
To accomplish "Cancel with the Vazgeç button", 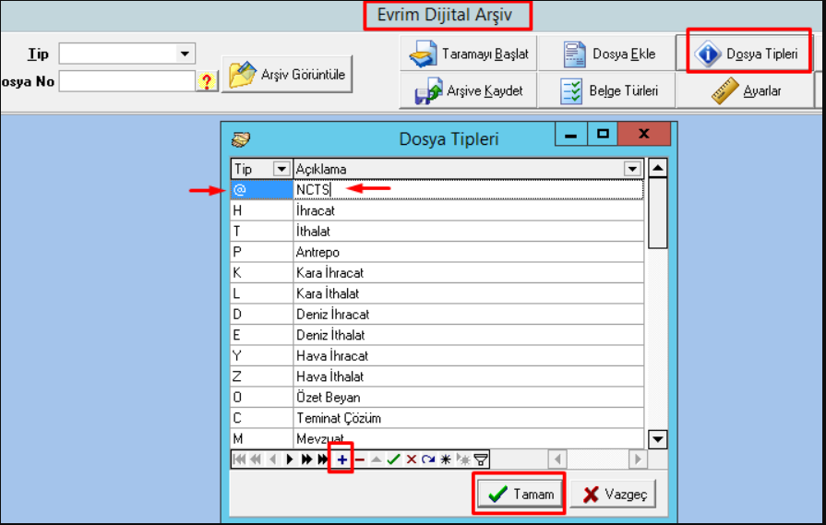I will pyautogui.click(x=614, y=494).
